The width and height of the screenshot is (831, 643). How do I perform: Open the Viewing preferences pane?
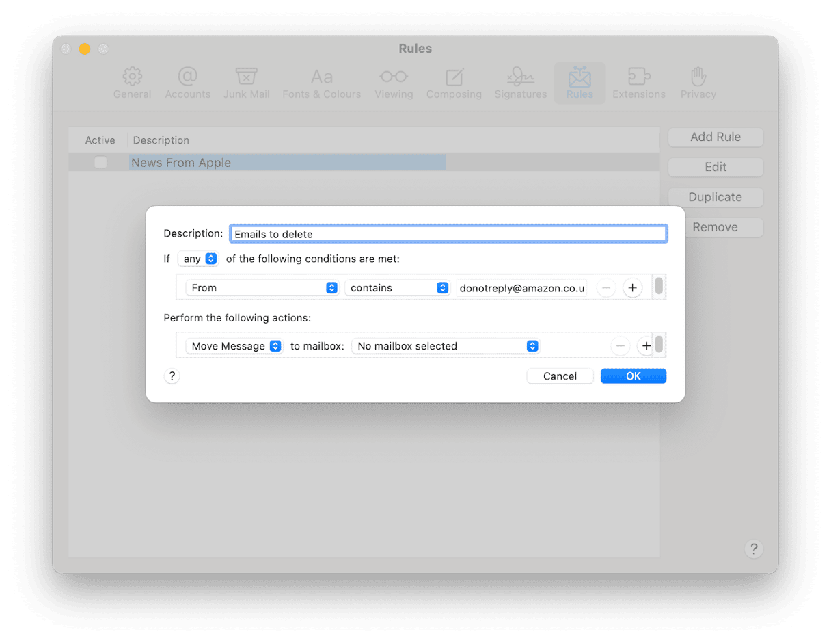click(x=394, y=83)
